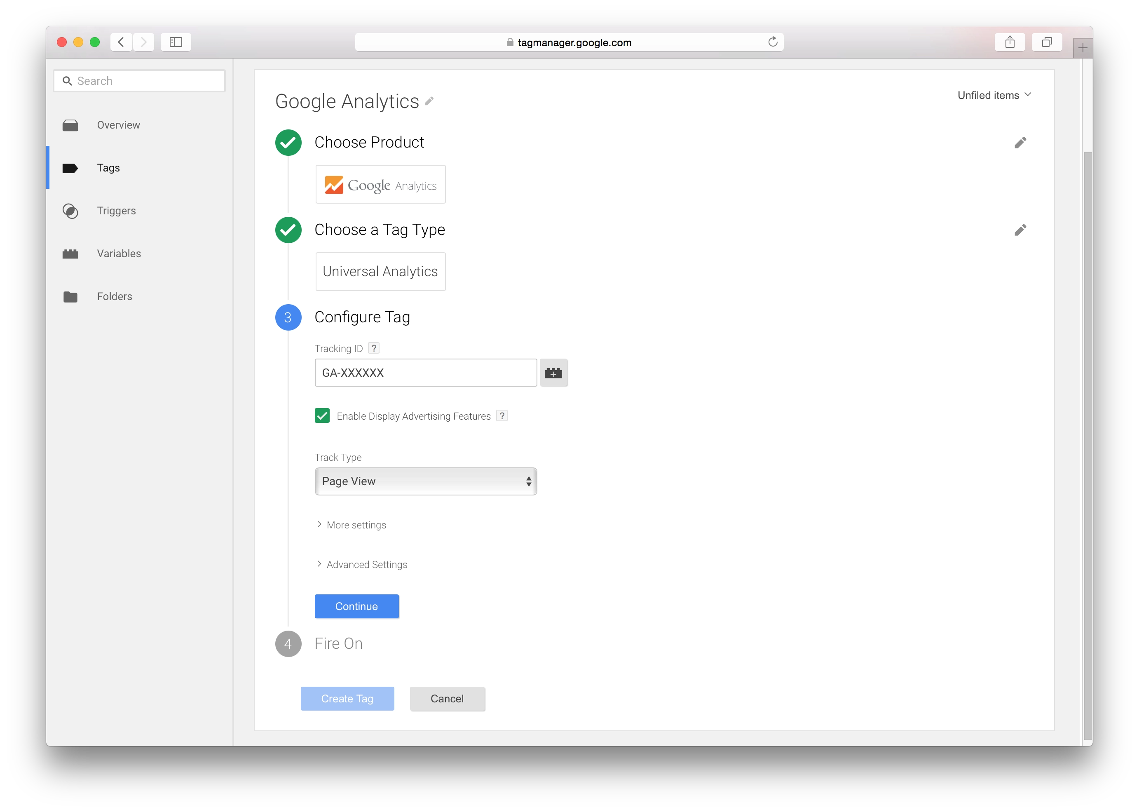The height and width of the screenshot is (812, 1139).
Task: Click the blue Continue button
Action: pyautogui.click(x=356, y=606)
